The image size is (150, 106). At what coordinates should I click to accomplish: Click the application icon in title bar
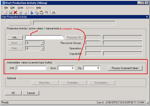3,3
